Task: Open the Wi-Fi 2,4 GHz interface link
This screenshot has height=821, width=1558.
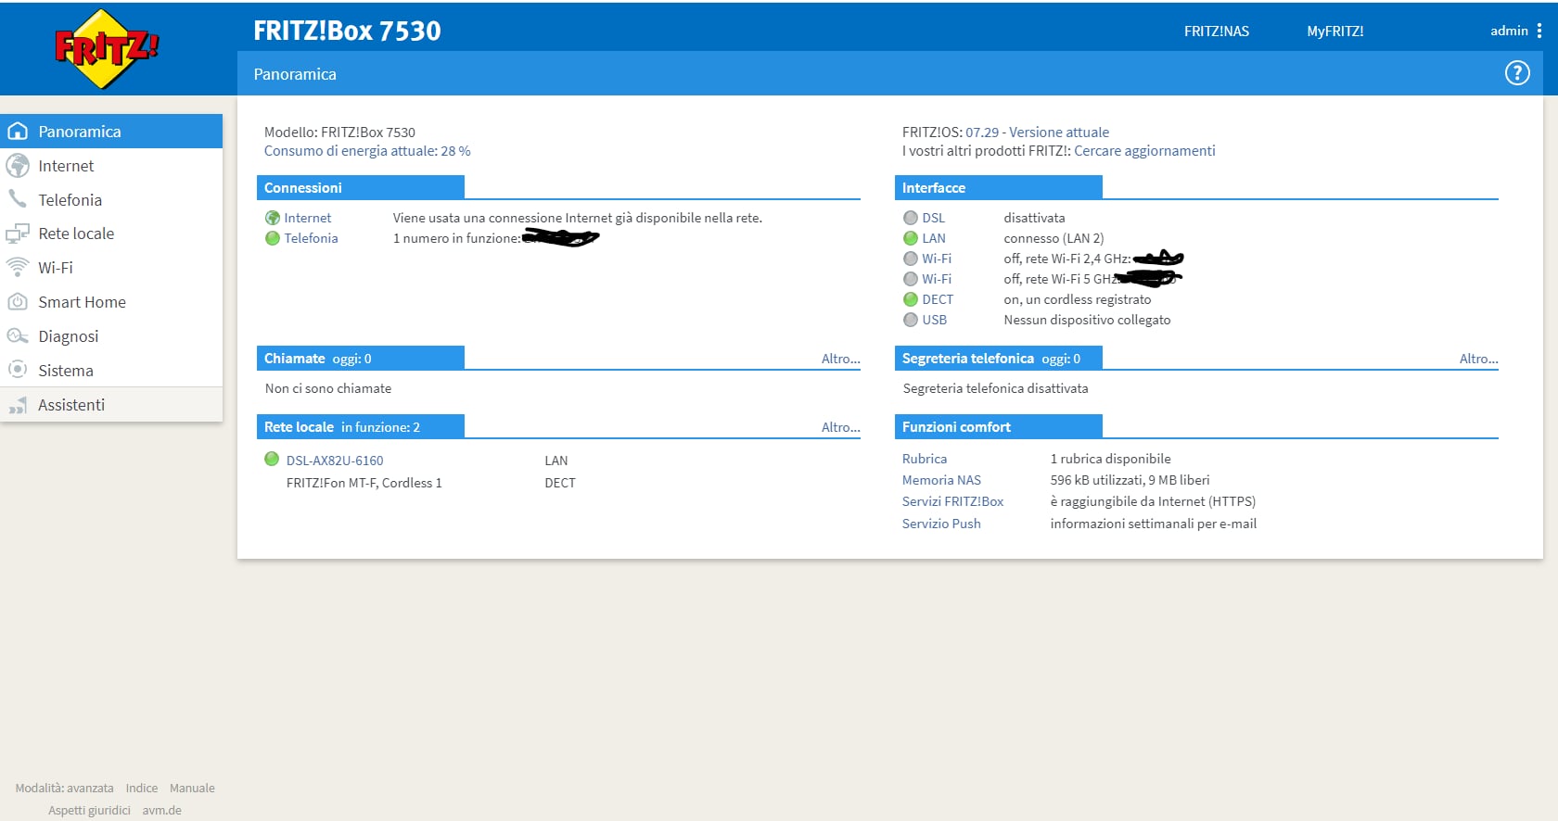Action: (x=937, y=259)
